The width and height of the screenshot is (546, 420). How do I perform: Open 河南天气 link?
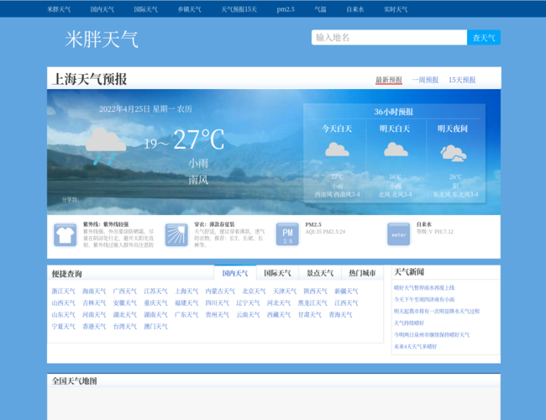point(94,315)
